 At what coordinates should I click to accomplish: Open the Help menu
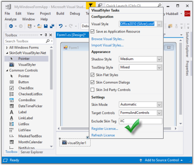click(44, 19)
